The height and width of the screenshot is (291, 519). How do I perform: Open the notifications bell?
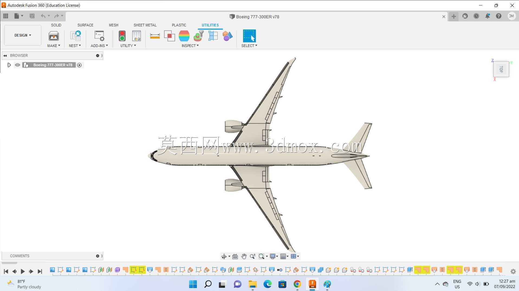[487, 16]
